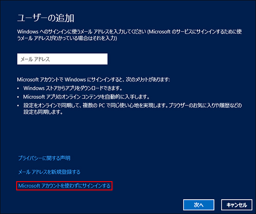Click the Windows ストアからアプリをダウンロードできます bullet text
256x214 pixels.
pyautogui.click(x=73, y=88)
